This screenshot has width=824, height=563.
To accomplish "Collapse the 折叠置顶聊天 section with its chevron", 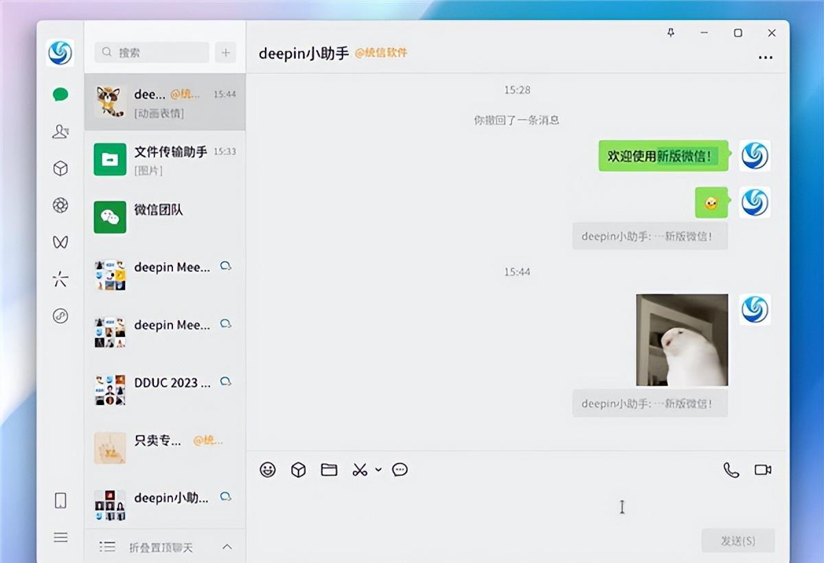I will pos(227,547).
